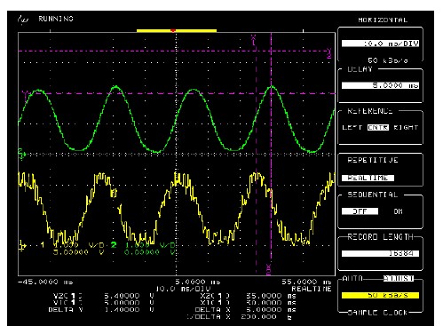Choose REALTIME sampling mode in side menu
The height and width of the screenshot is (334, 443).
point(368,178)
